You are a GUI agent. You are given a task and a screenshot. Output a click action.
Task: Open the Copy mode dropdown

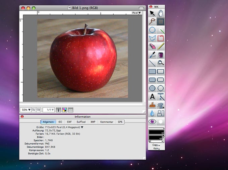coord(156,145)
